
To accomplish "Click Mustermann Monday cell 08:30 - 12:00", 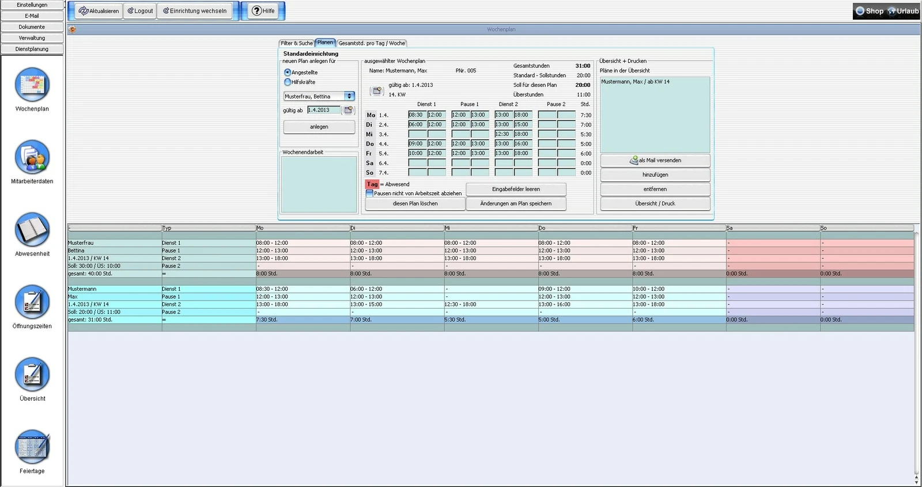I will click(303, 289).
